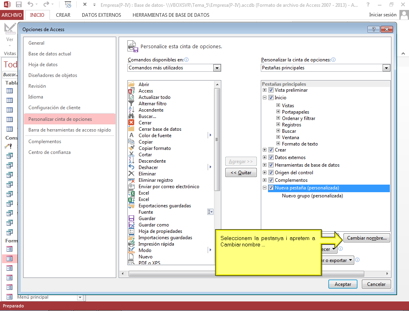Uncheck the Vista preliminar tab checkbox
The image size is (409, 311).
point(271,90)
